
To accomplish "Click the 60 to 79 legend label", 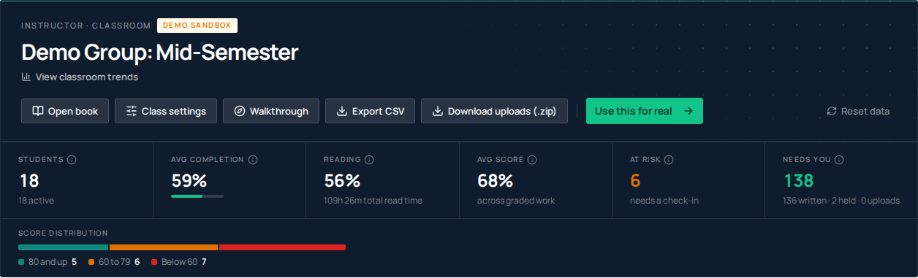I will click(x=114, y=261).
